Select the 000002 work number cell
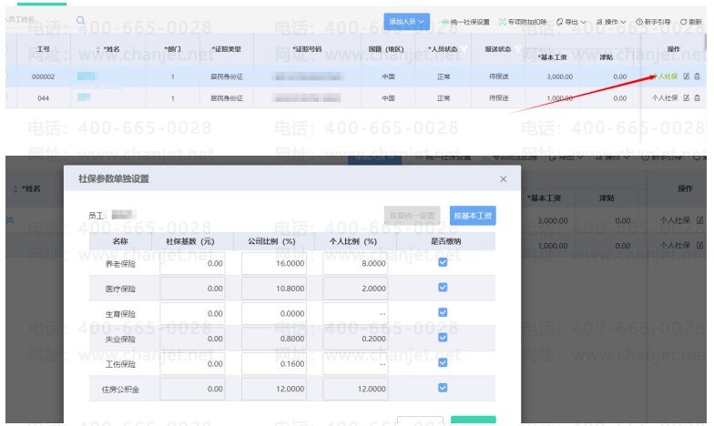714x426 pixels. [x=44, y=76]
